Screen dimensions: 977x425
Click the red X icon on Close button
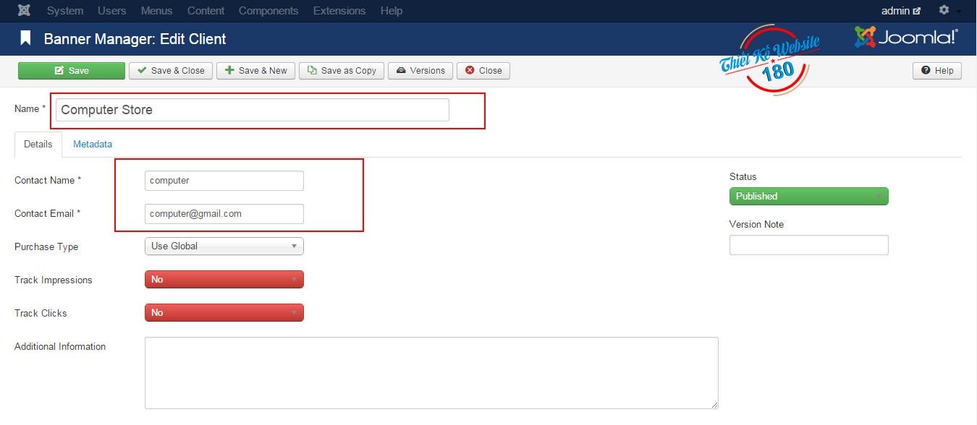click(x=468, y=70)
